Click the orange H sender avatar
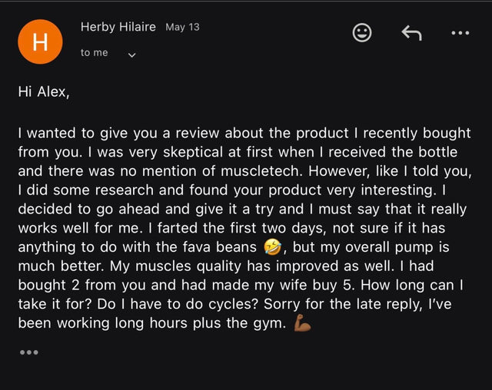The width and height of the screenshot is (492, 390). 40,41
